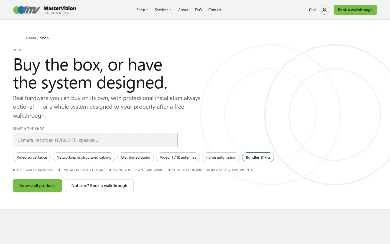Choose the Distributed audio category
390x244 pixels.
[x=136, y=157]
